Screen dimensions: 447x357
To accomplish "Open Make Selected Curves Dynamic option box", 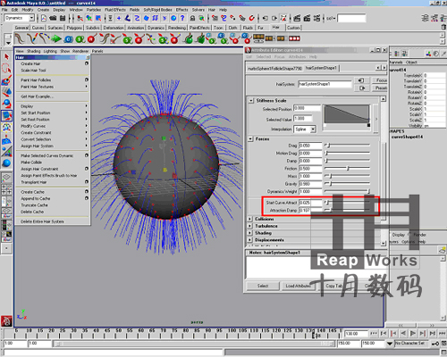I will tap(87, 155).
